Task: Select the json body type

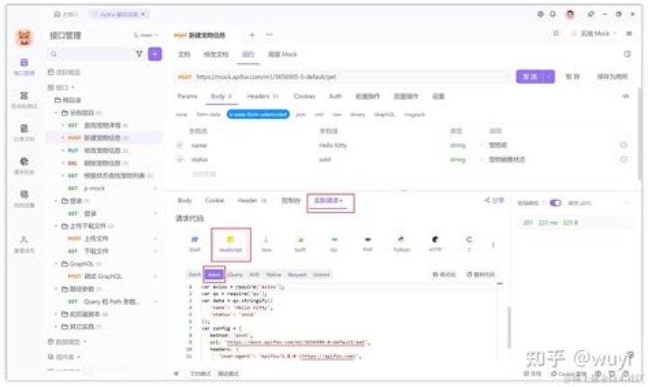Action: click(301, 114)
